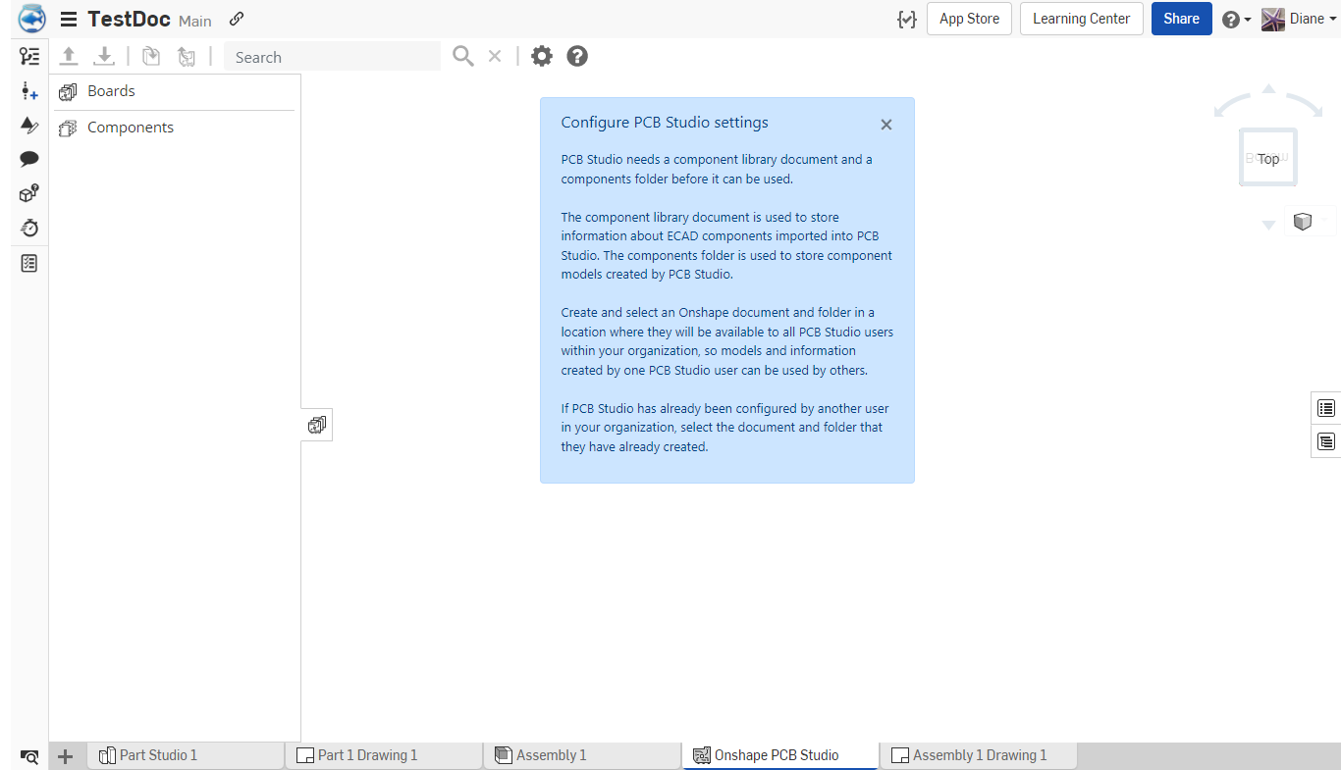
Task: Click the second greyed board icon in PCB toolbar
Action: (187, 56)
